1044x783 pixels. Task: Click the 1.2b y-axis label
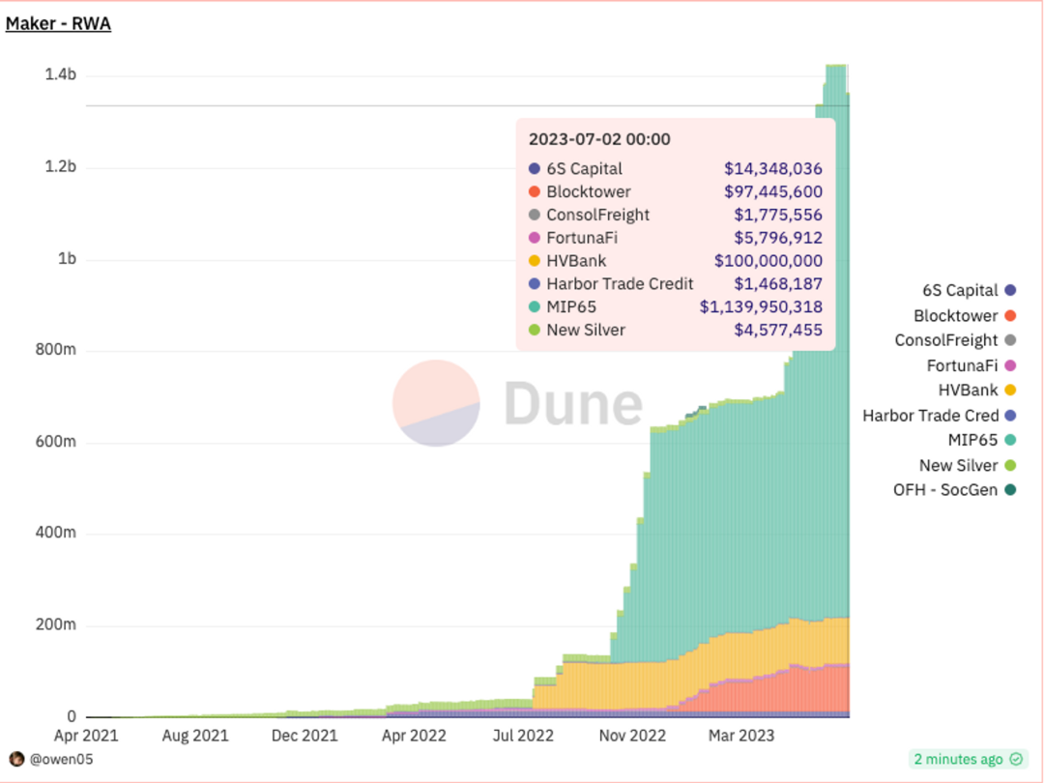61,166
